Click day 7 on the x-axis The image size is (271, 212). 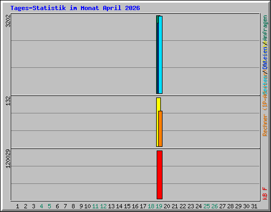65,206
